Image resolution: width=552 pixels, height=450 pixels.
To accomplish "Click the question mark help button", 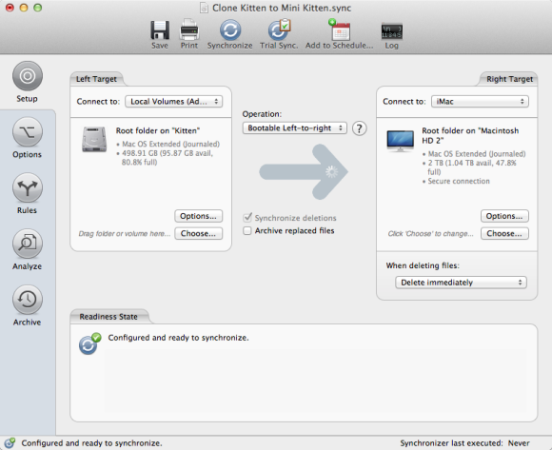I will tap(359, 128).
